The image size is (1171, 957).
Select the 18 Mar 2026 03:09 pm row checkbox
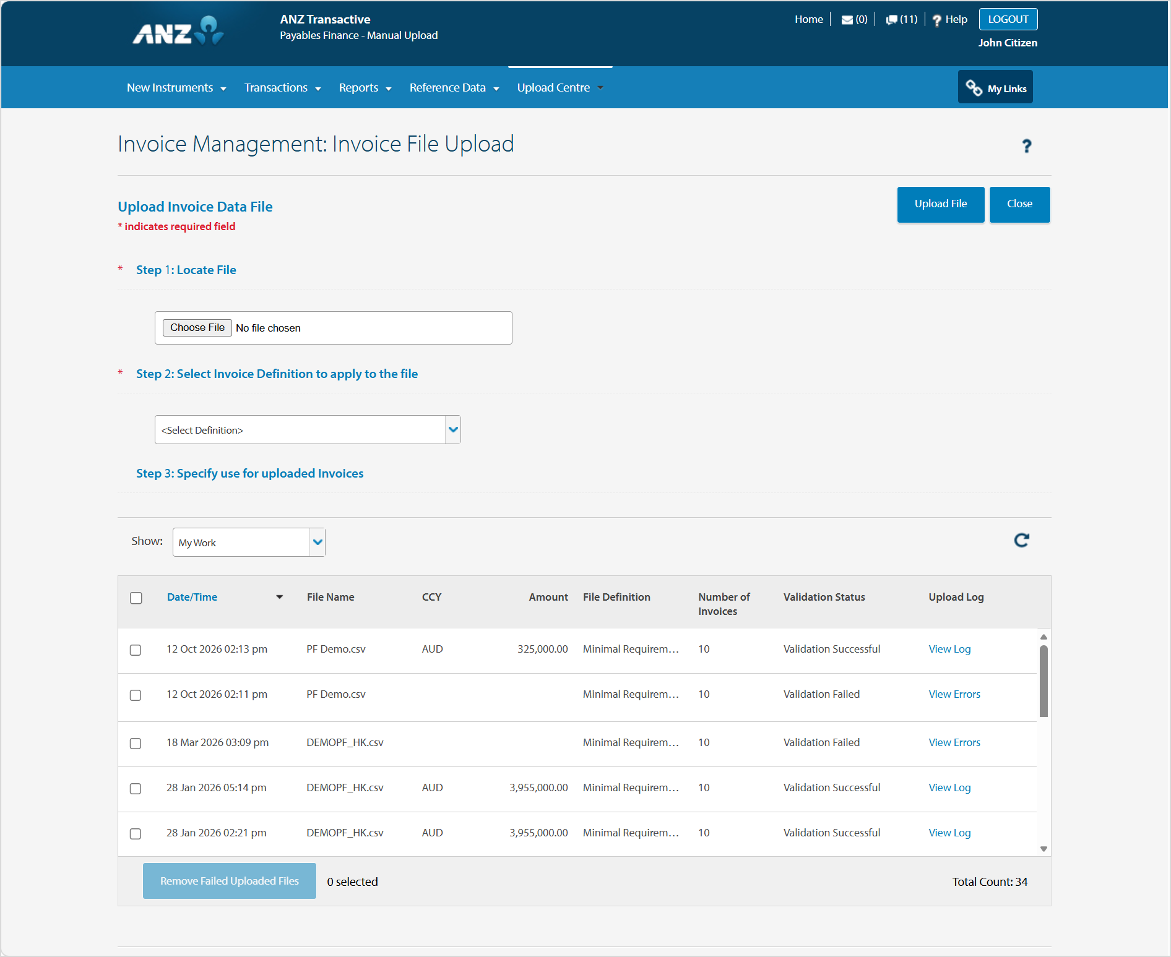pos(136,744)
